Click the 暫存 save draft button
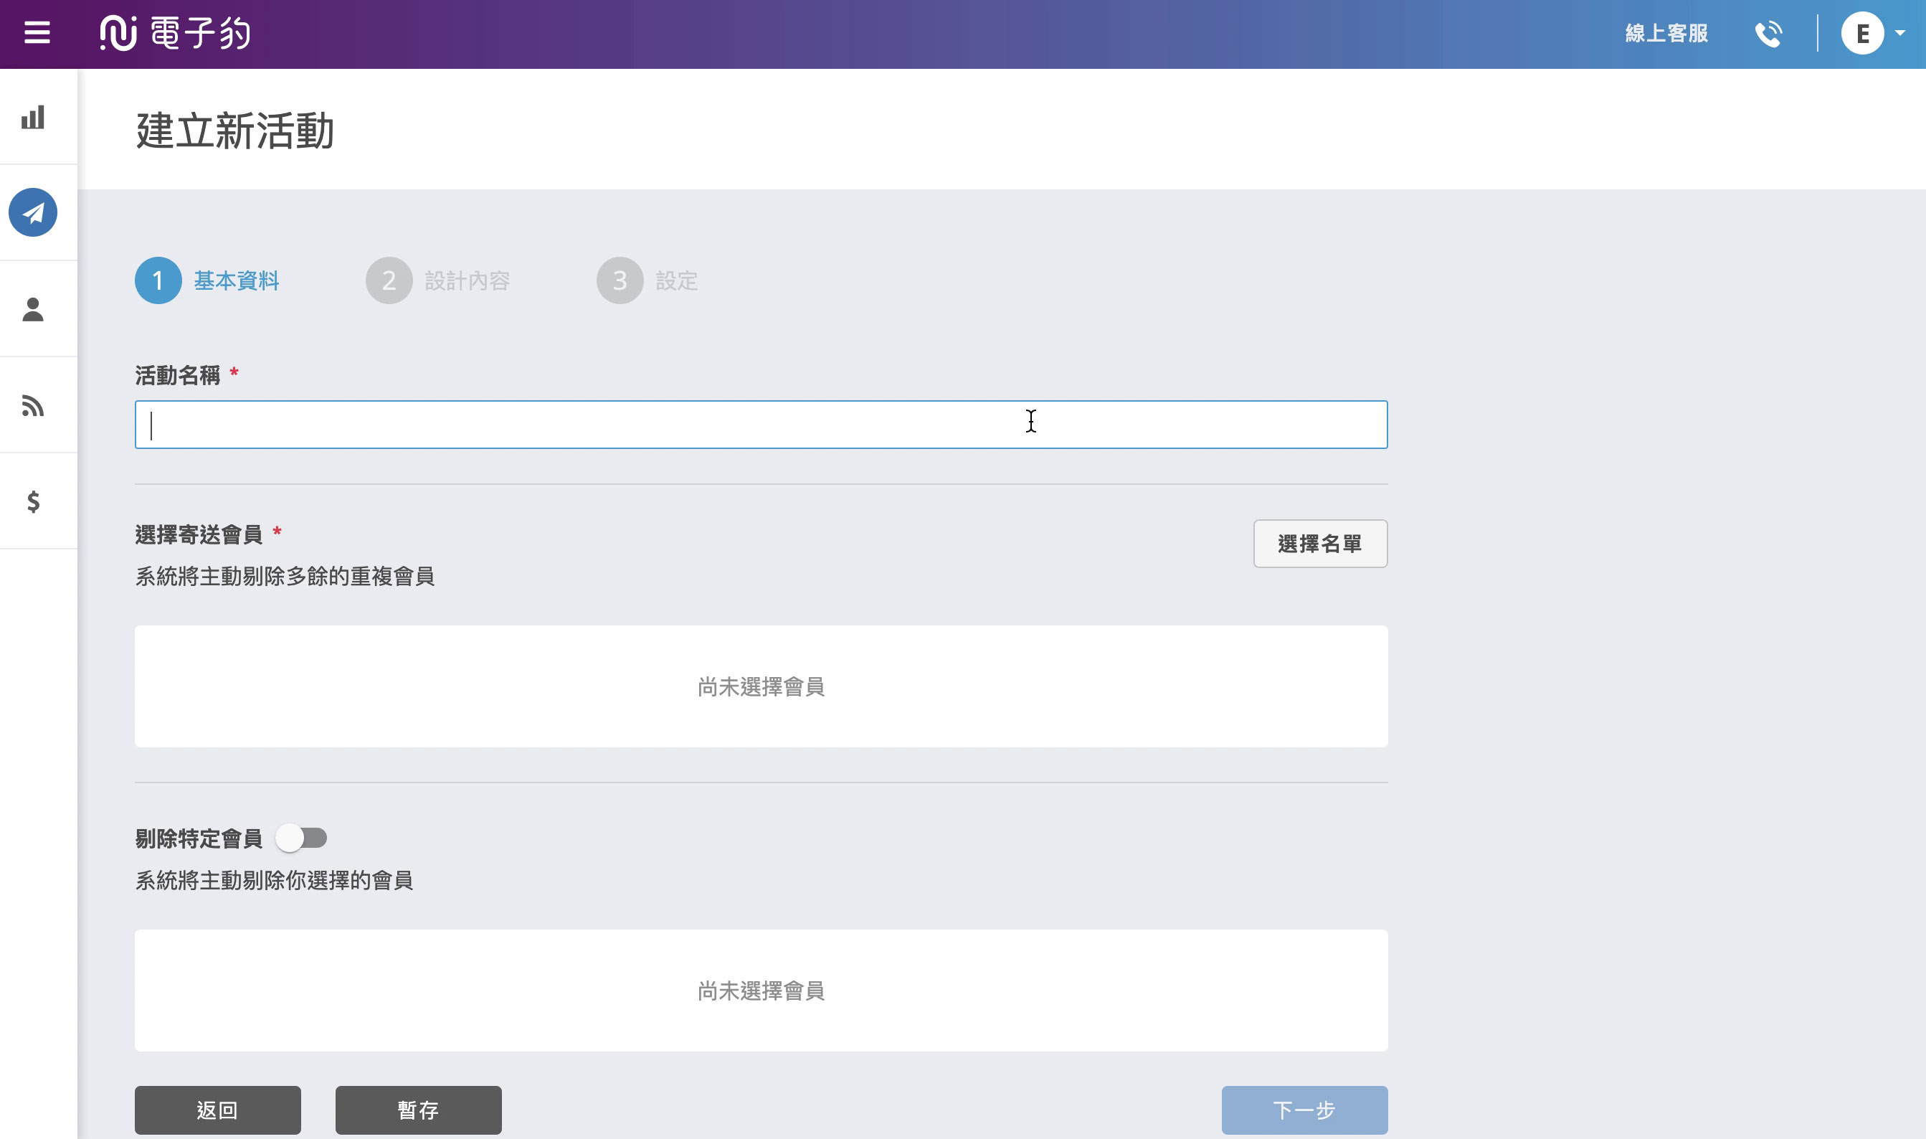1926x1139 pixels. [418, 1110]
